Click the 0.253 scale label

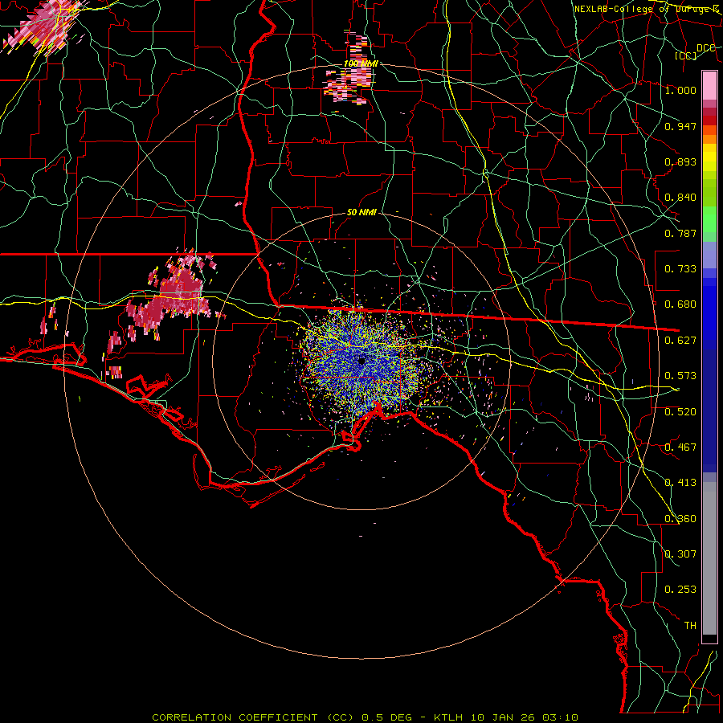[680, 590]
